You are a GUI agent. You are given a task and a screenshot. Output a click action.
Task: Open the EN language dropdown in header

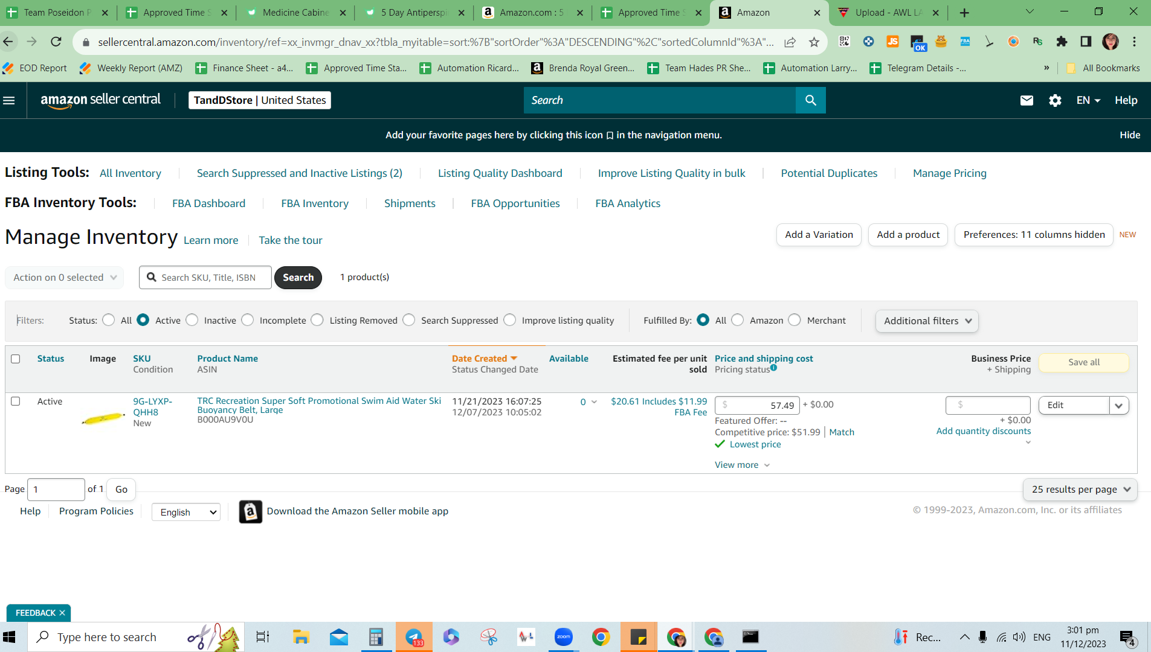(x=1088, y=100)
